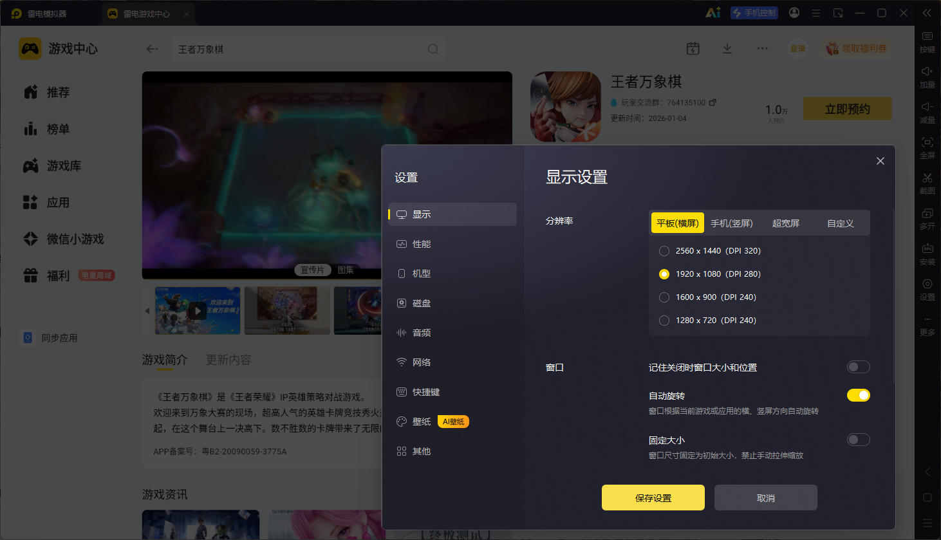Image resolution: width=941 pixels, height=540 pixels.
Task: Open the 壁纸 settings category
Action: coord(452,422)
